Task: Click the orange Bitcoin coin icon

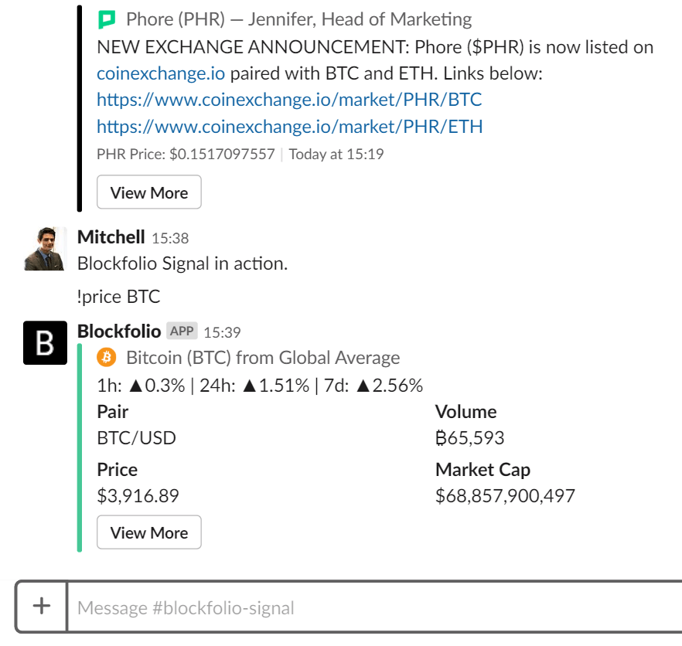Action: pyautogui.click(x=107, y=358)
